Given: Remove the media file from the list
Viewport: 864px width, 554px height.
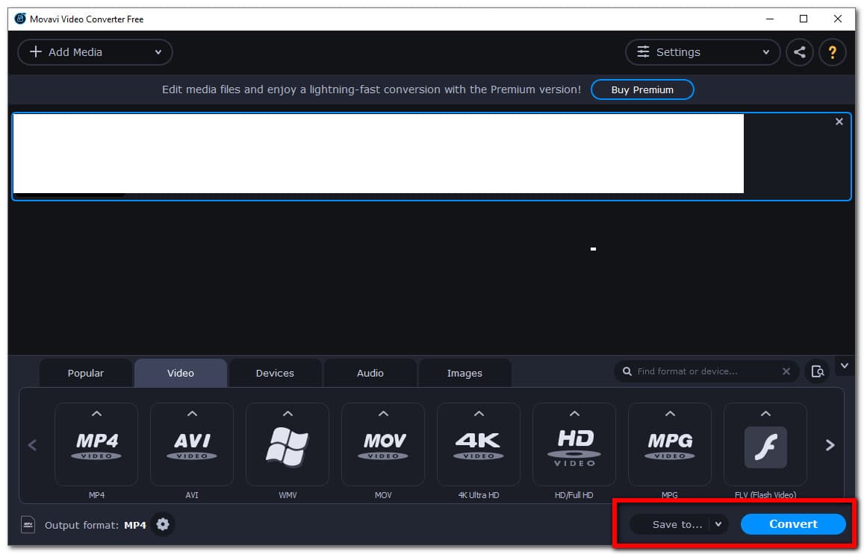Looking at the screenshot, I should [x=839, y=122].
